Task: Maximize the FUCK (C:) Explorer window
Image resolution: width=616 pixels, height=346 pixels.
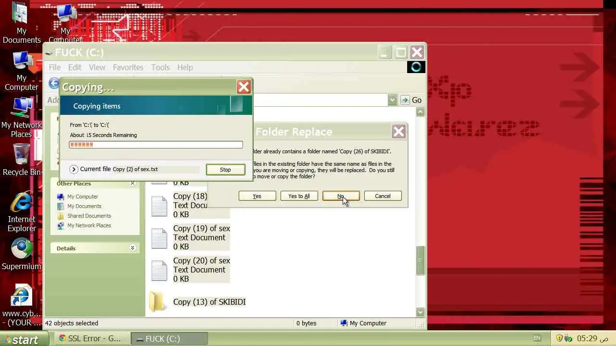Action: [401, 52]
